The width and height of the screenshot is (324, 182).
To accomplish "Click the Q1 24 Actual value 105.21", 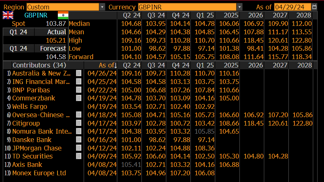I will (56, 40).
